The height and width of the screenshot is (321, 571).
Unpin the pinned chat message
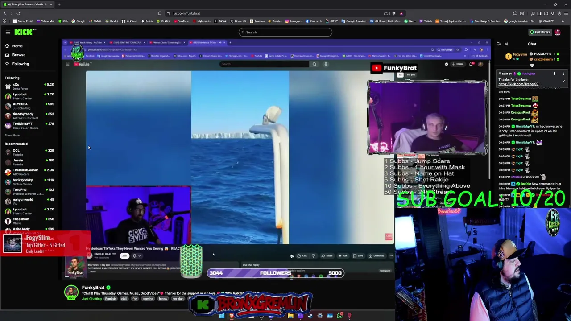pyautogui.click(x=554, y=74)
